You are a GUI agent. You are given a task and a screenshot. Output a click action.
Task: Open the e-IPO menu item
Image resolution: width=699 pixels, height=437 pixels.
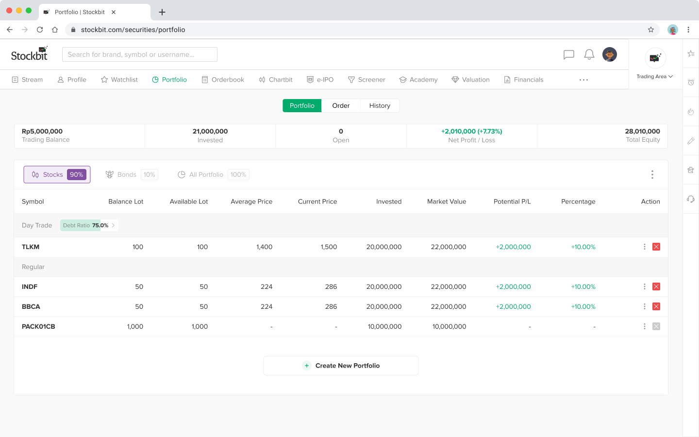320,80
